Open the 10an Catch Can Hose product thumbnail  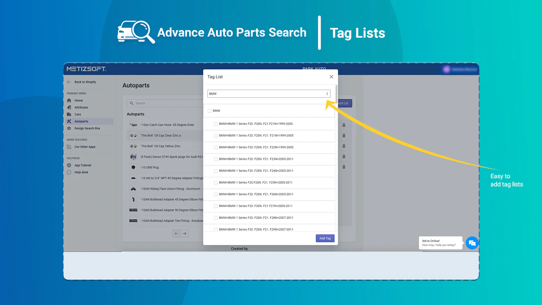pos(133,125)
